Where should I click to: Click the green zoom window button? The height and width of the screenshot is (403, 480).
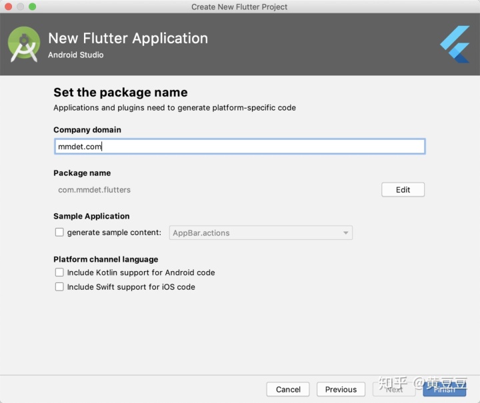(x=33, y=7)
